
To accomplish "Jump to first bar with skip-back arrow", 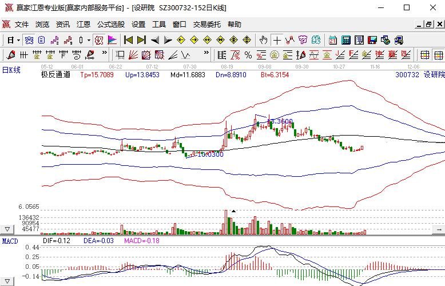I will point(128,40).
